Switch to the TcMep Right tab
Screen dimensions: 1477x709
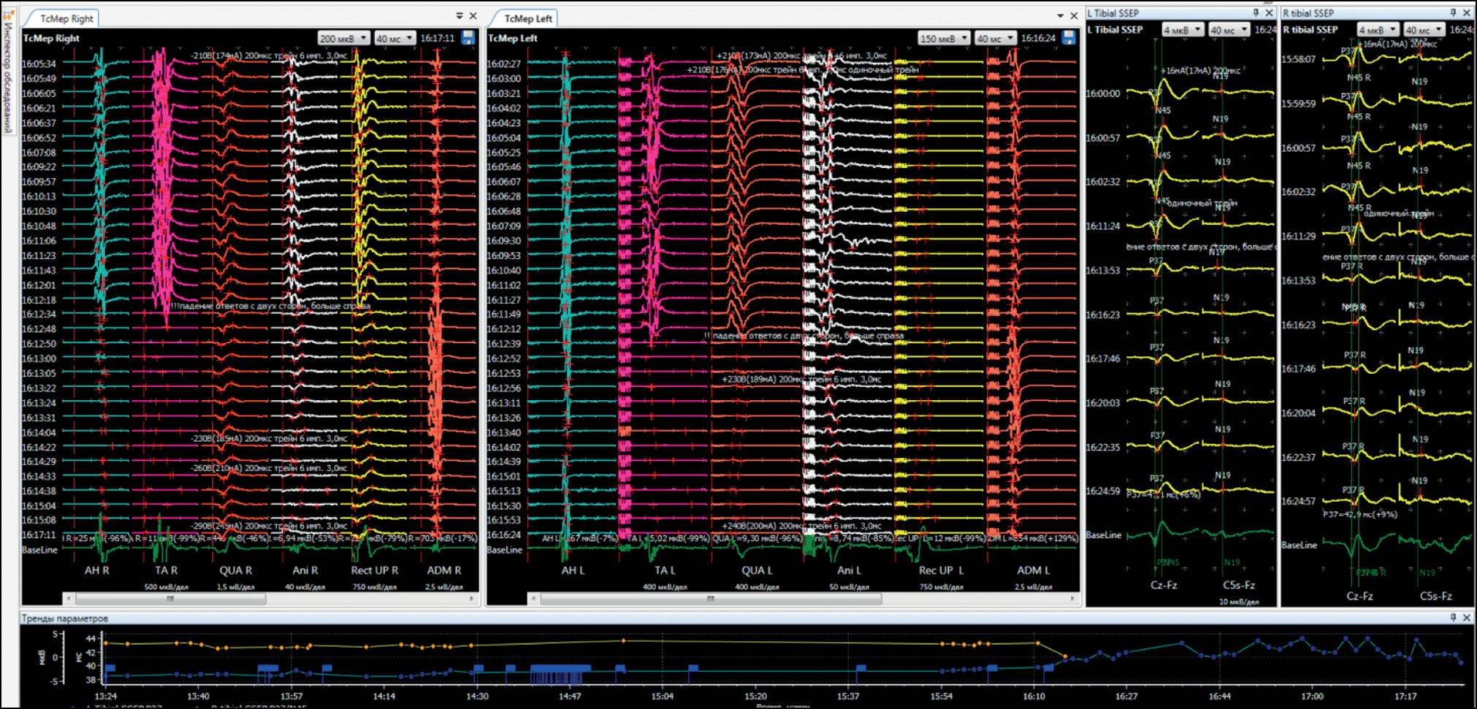66,18
